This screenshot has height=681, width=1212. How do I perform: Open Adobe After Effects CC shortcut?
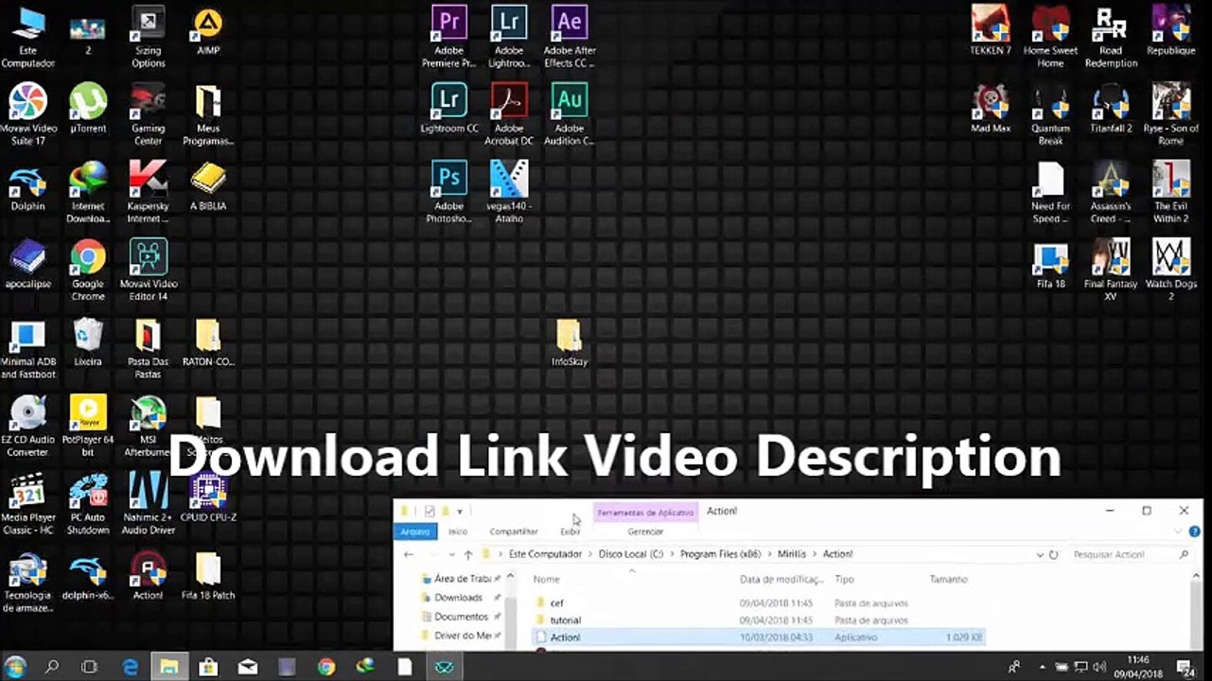click(x=570, y=36)
